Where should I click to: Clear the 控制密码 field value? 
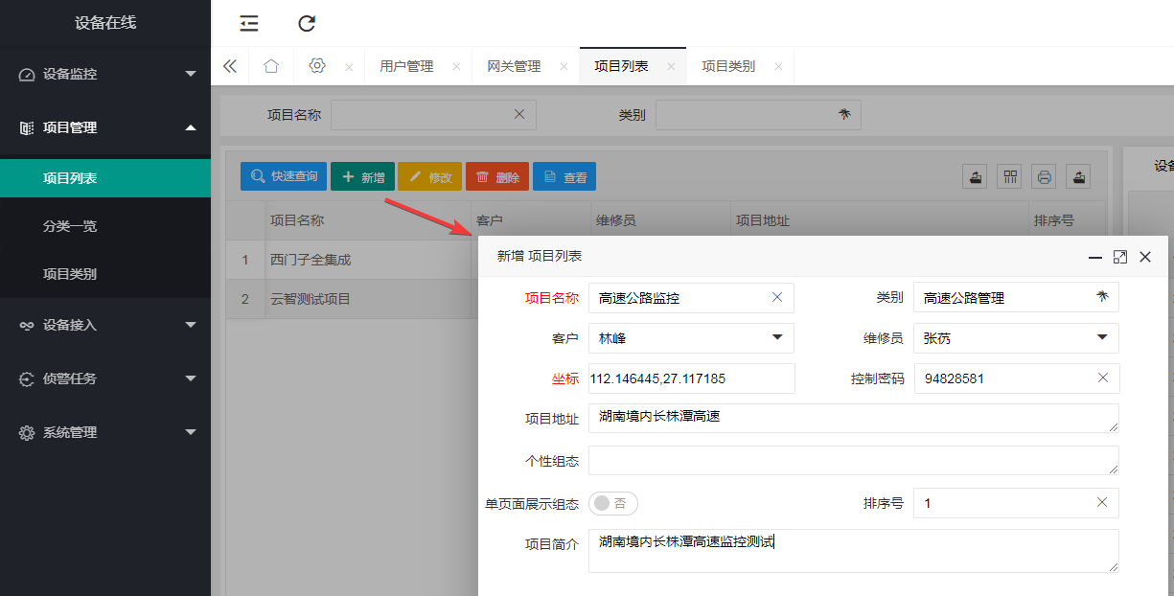click(x=1102, y=378)
